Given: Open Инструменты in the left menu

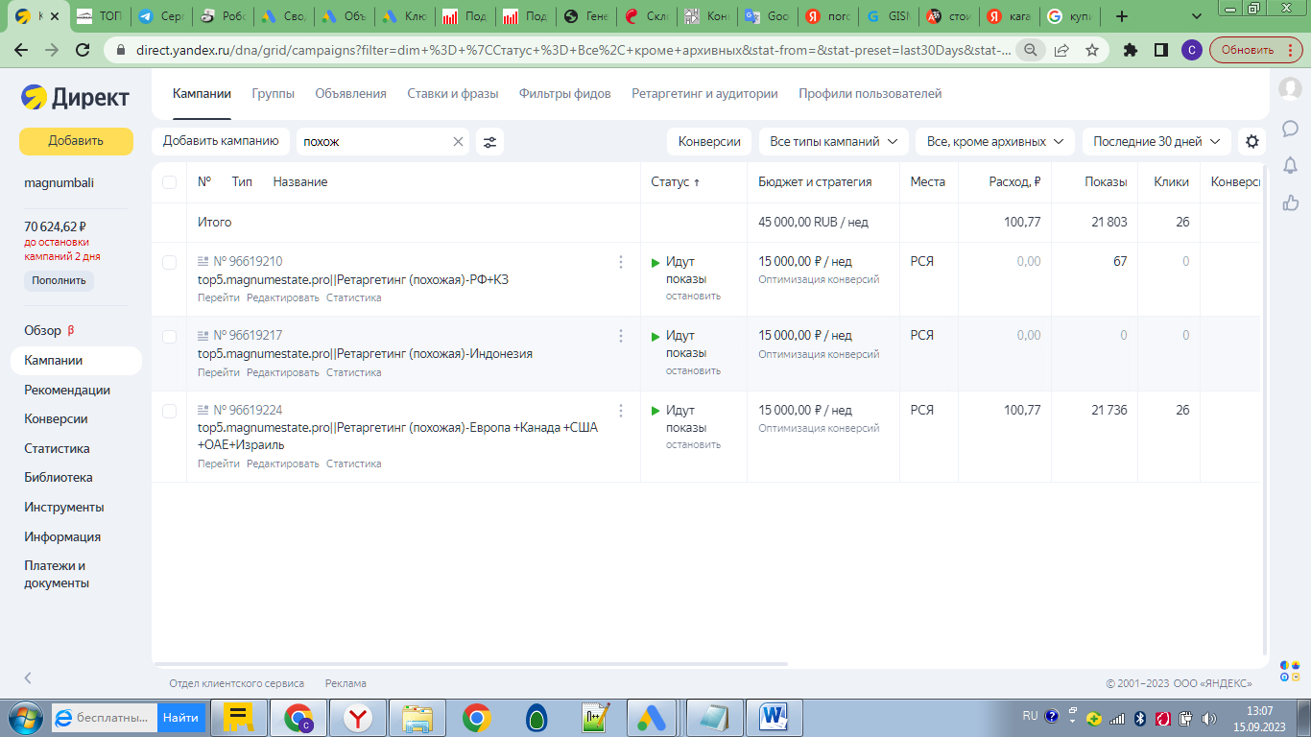Looking at the screenshot, I should (x=63, y=508).
